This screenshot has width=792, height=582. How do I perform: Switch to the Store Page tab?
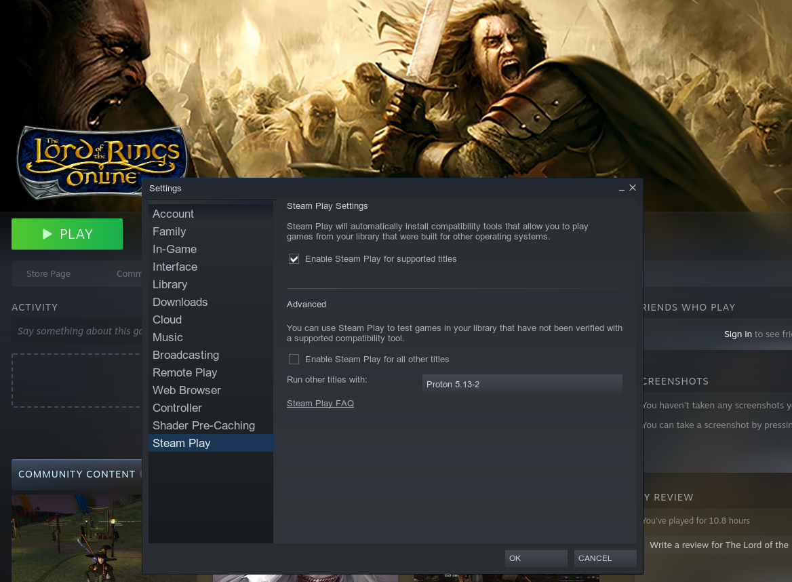point(48,273)
